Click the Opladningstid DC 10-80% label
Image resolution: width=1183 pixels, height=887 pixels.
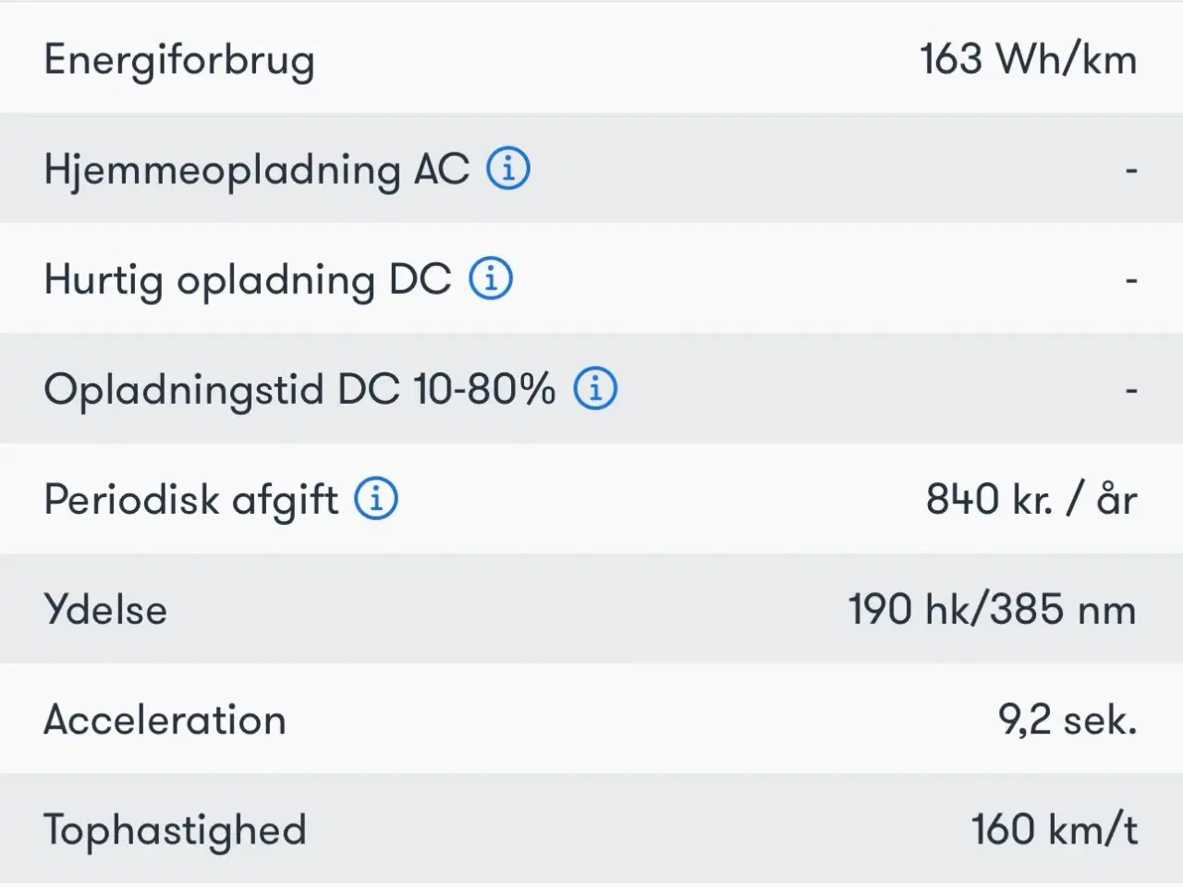click(x=299, y=389)
